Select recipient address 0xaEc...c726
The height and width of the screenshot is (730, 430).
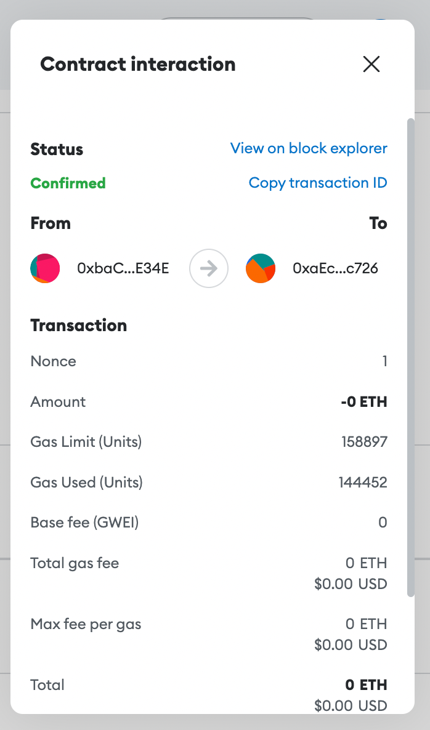point(336,268)
